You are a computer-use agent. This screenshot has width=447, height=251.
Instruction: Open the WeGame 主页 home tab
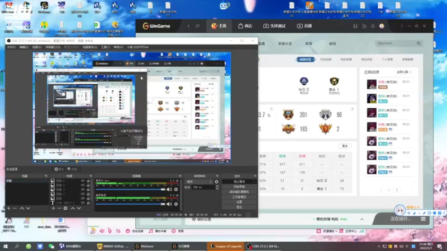[x=218, y=26]
